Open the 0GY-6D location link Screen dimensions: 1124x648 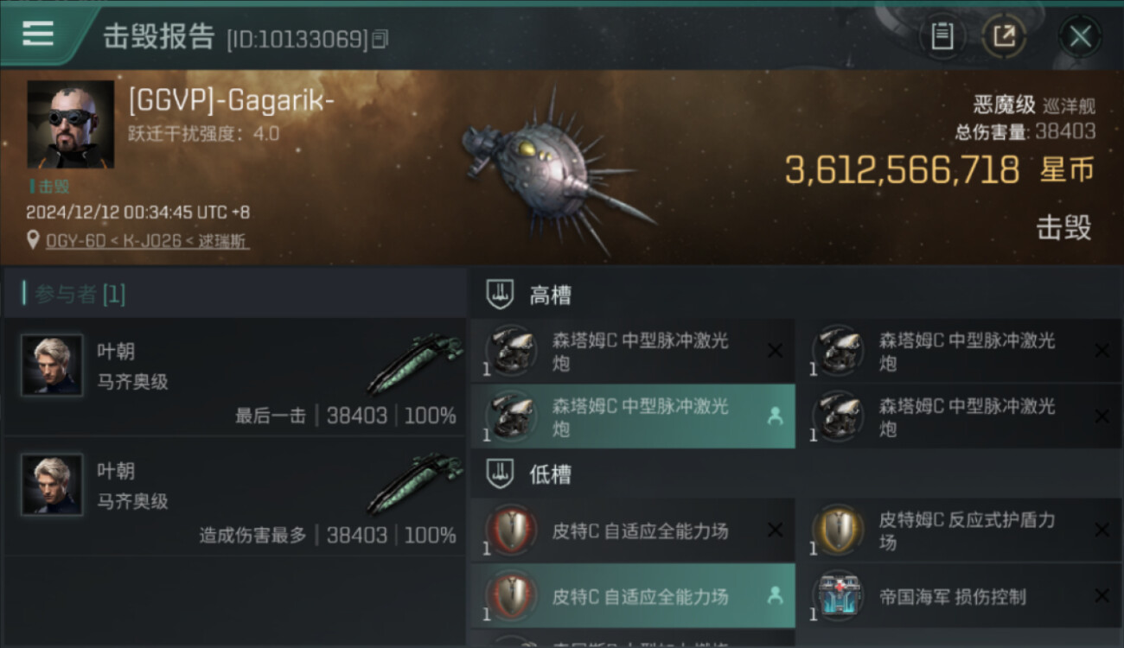148,241
